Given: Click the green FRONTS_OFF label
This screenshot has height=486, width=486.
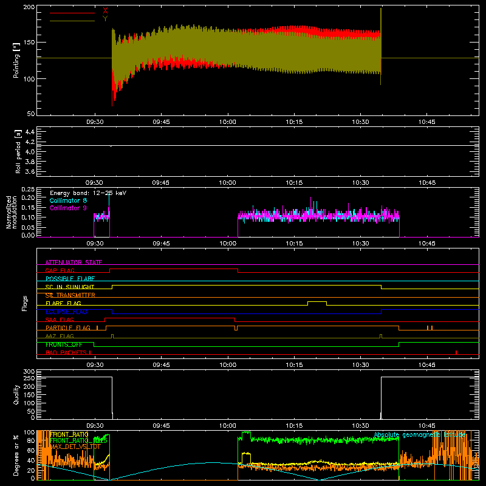Looking at the screenshot, I should [64, 344].
